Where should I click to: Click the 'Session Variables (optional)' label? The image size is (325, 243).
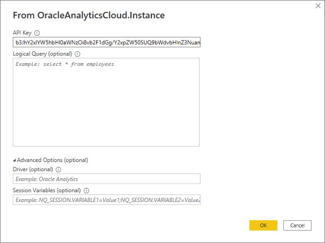click(x=47, y=191)
